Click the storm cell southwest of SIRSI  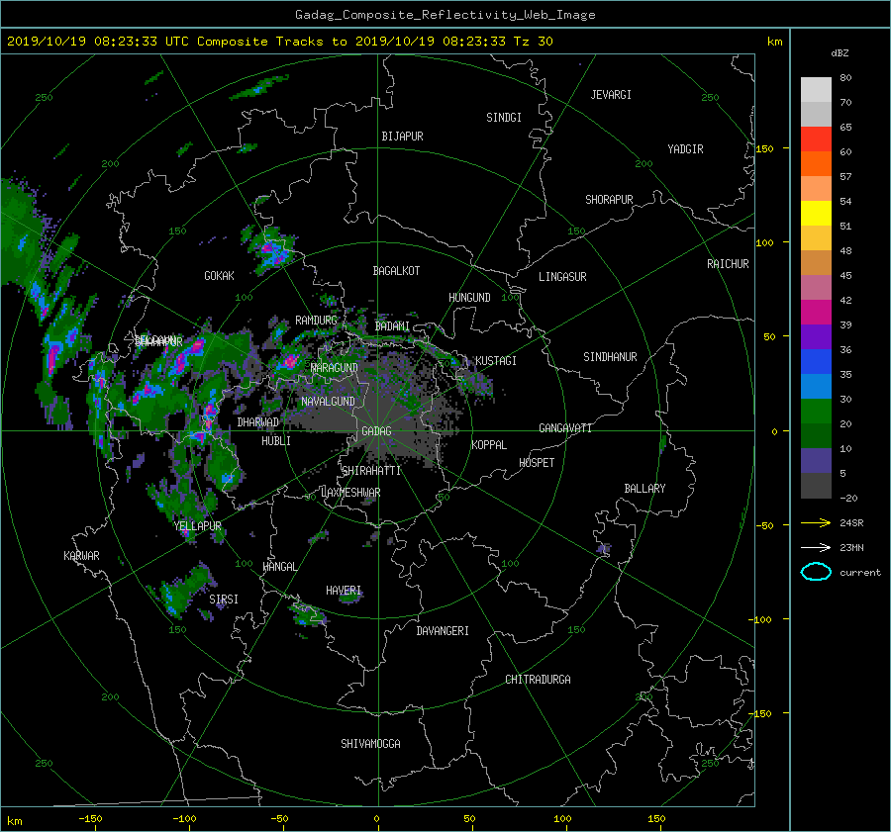(183, 593)
